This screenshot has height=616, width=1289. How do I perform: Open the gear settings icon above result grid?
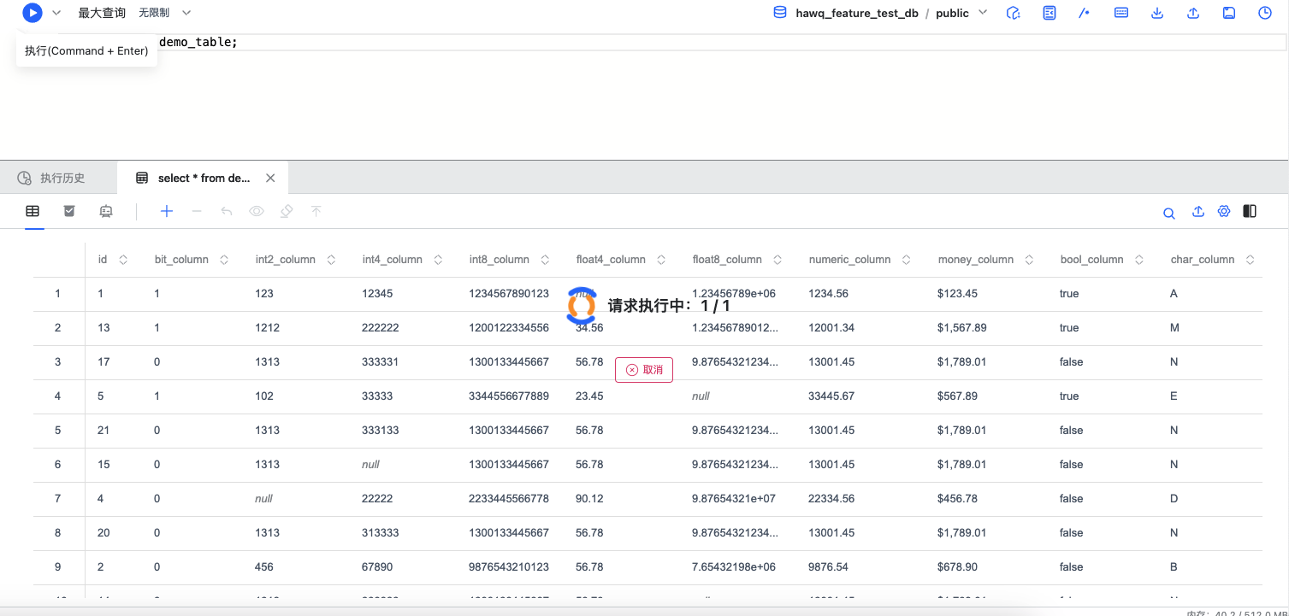pyautogui.click(x=1224, y=211)
